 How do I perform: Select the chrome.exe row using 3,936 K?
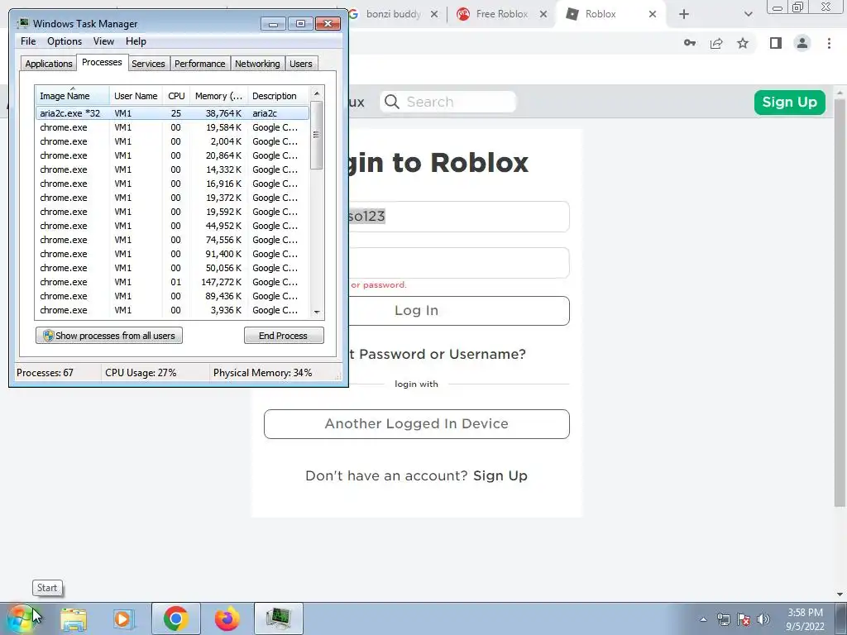tap(172, 310)
